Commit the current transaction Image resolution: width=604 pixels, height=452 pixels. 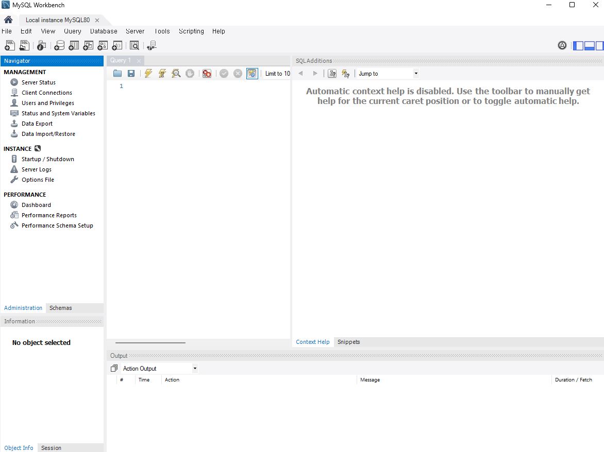(x=224, y=73)
